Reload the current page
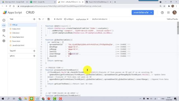 click(10, 6)
